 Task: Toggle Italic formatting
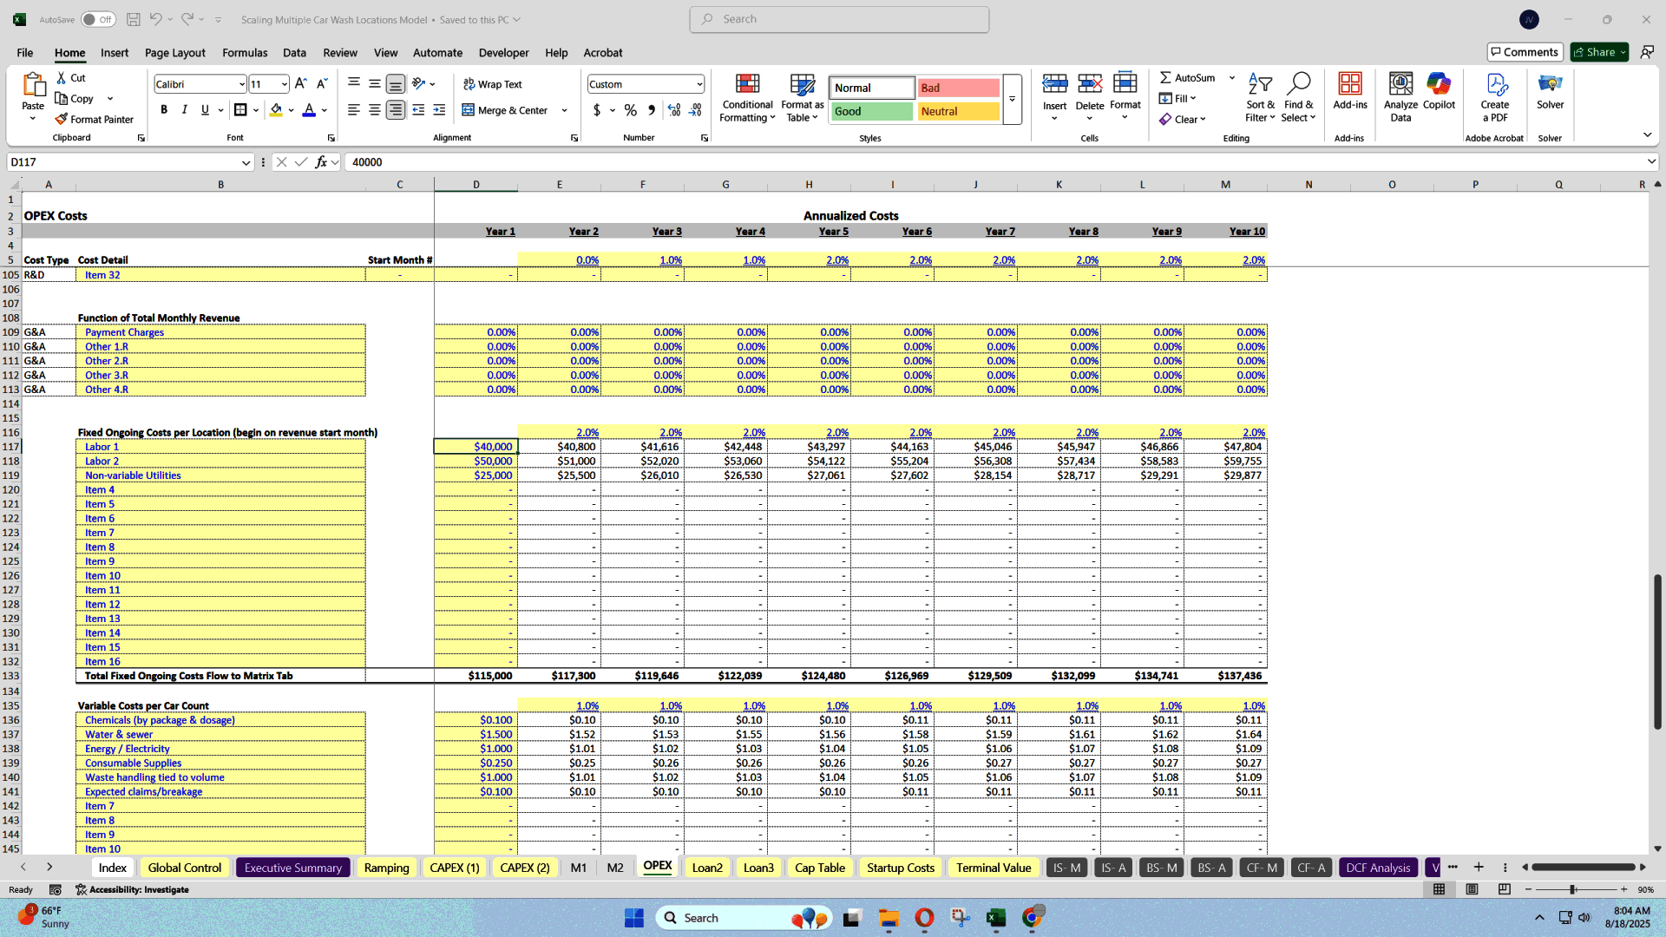pos(184,110)
